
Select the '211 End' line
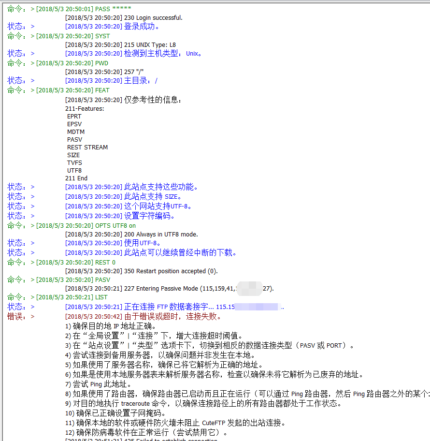(76, 178)
